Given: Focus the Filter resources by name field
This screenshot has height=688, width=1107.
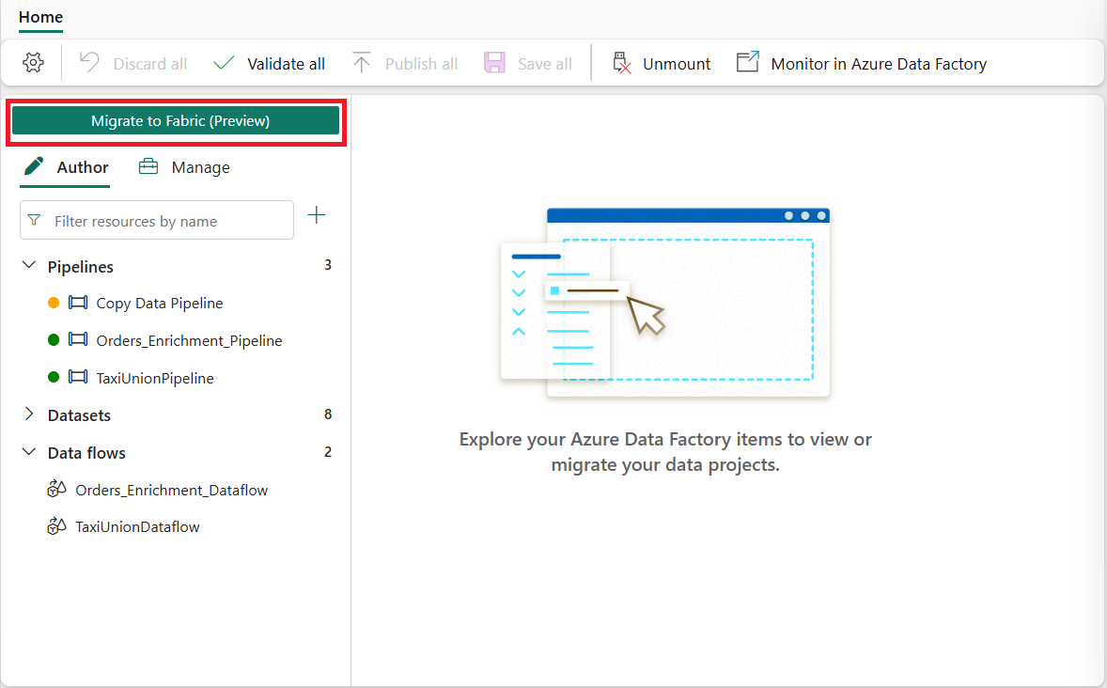Looking at the screenshot, I should [157, 220].
